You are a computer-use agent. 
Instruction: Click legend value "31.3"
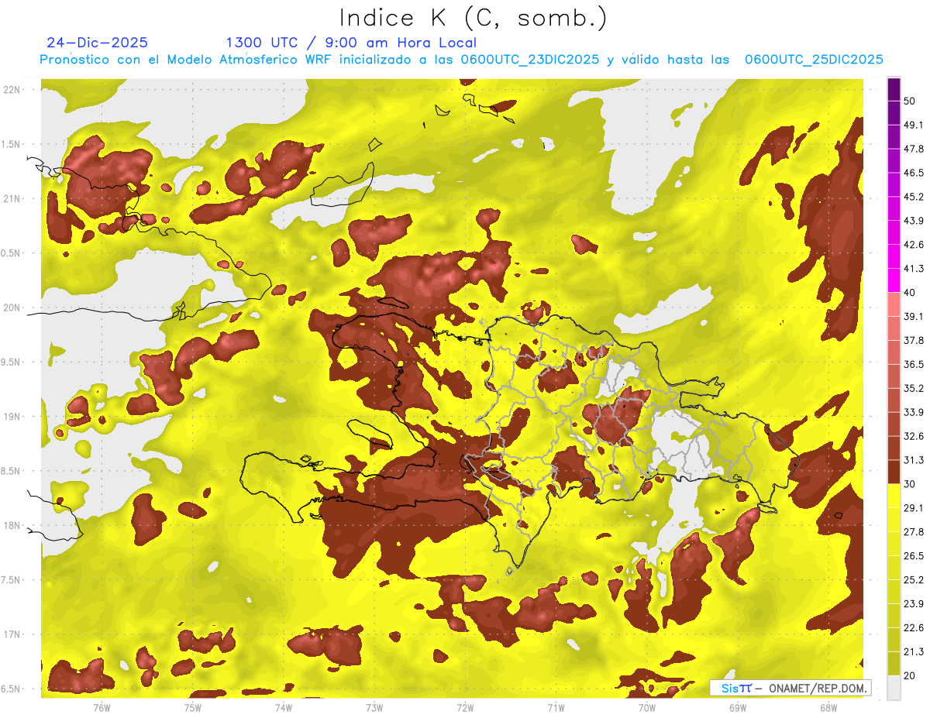(x=914, y=460)
